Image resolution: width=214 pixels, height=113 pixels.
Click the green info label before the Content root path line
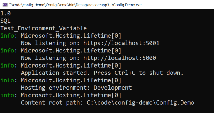click(7, 95)
